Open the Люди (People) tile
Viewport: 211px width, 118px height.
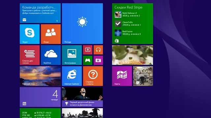[51, 34]
